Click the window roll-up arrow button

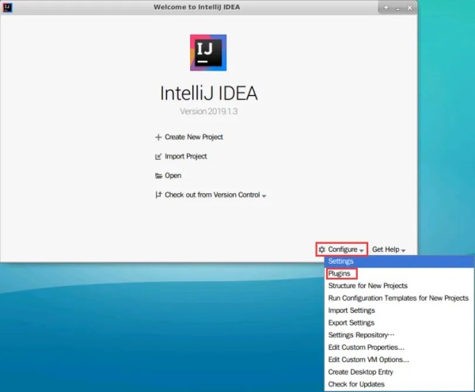point(386,8)
